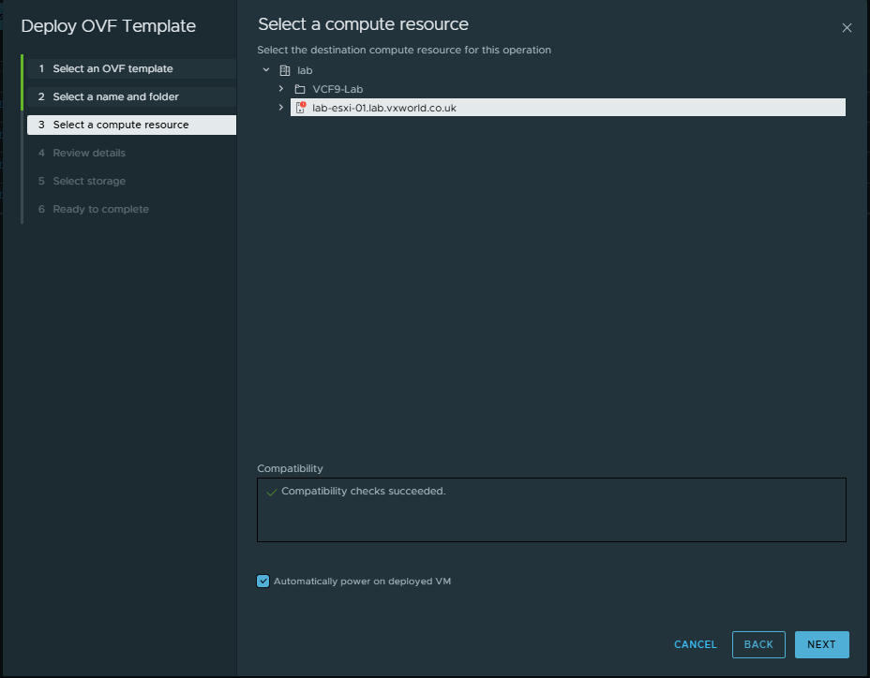Click the VCF9-Lab folder icon
This screenshot has height=678, width=870.
[300, 89]
